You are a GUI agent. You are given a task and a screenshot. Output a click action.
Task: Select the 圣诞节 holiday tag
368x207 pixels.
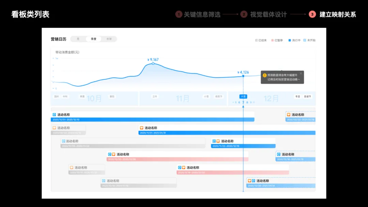coord(307,96)
